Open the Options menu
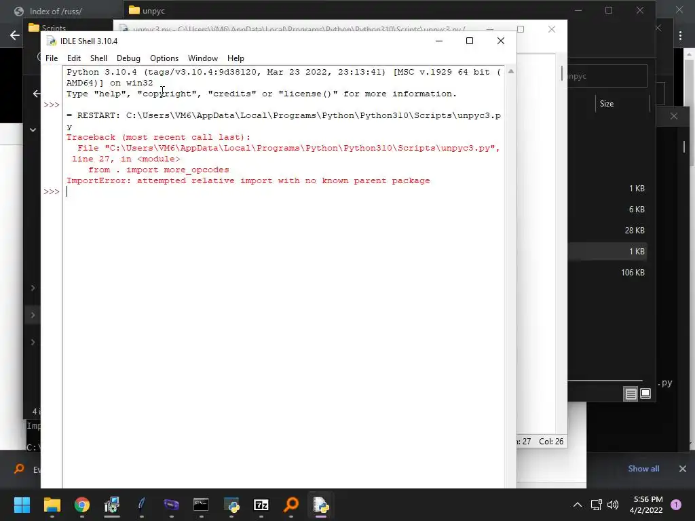 (x=164, y=58)
